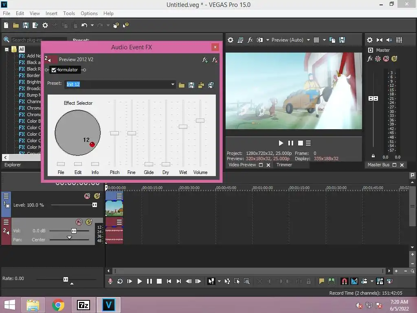Toggle Split Screen View in the preview toolbar
Screen dimensions: 417x313
click(x=260, y=40)
